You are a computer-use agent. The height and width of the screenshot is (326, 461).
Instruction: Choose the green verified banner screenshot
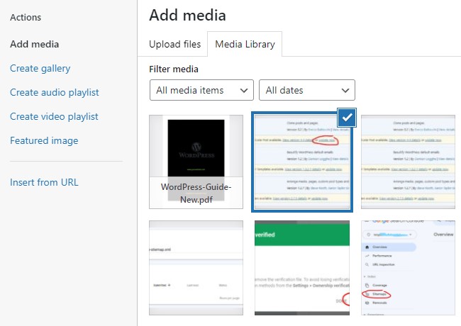[301, 267]
